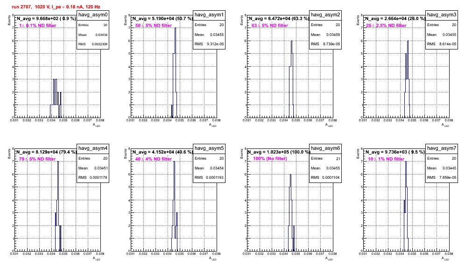Screen dimensions: 465x267
Task: Click Mean 0.03445 in havg_asym7 stats
Action: pos(442,168)
